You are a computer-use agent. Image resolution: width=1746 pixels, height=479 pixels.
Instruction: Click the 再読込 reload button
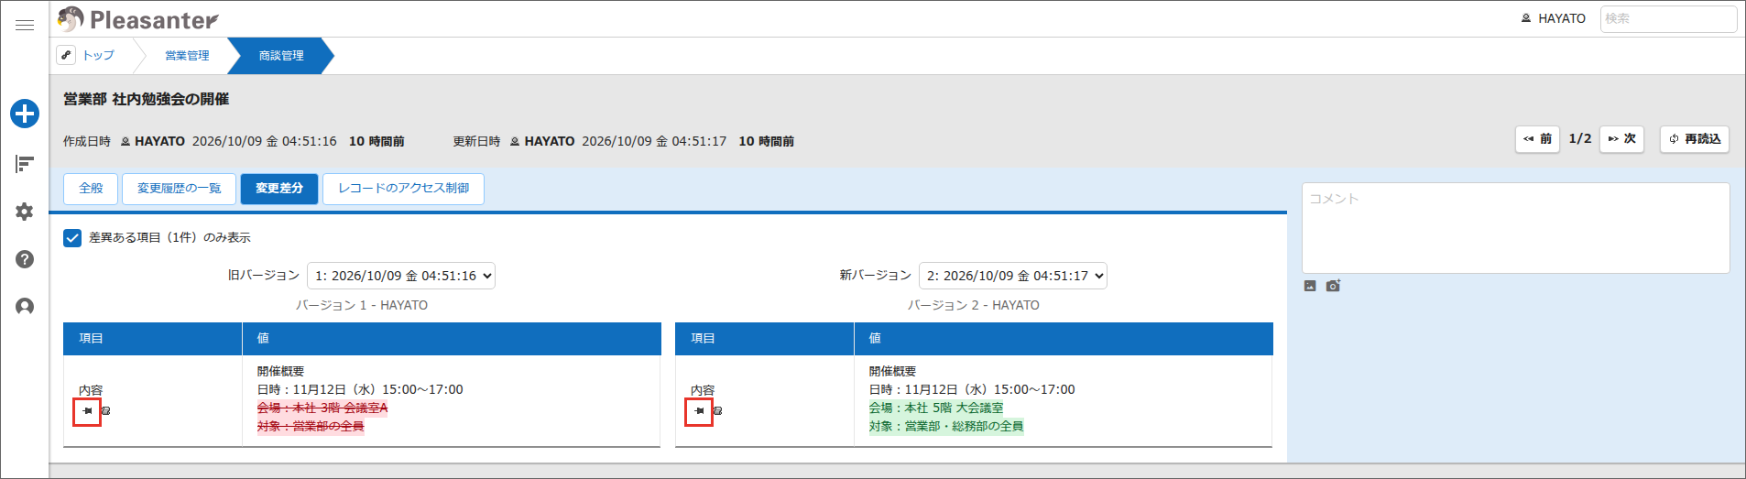click(1695, 139)
